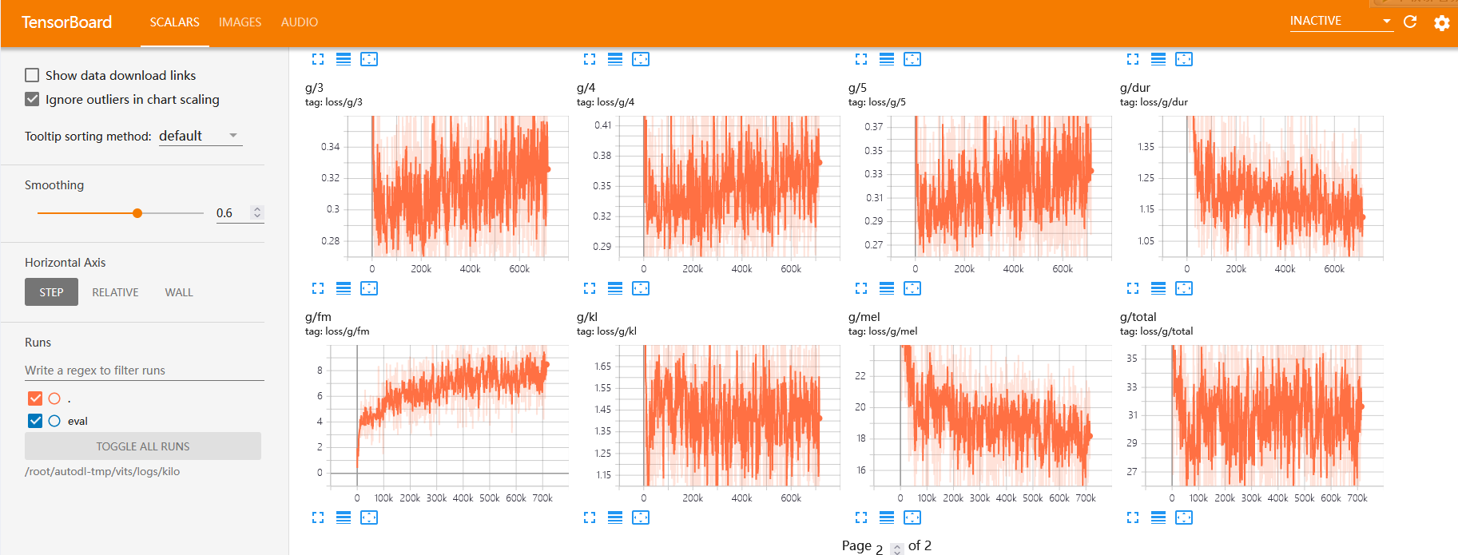The width and height of the screenshot is (1458, 555).
Task: Click the regex filter runs input field
Action: (x=144, y=371)
